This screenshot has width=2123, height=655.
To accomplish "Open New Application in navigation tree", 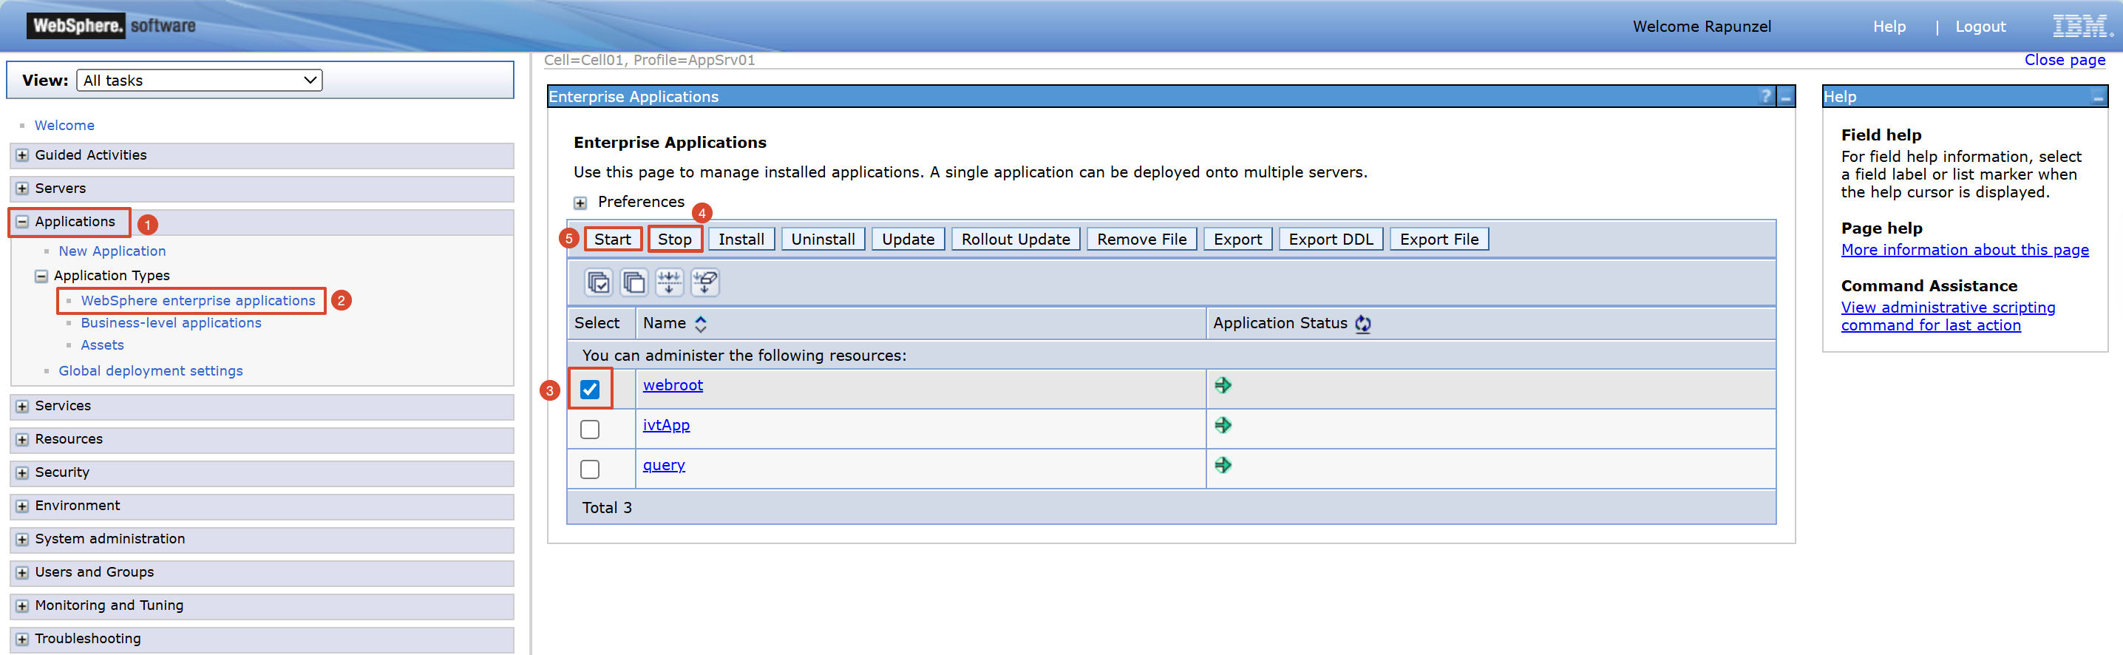I will coord(112,251).
